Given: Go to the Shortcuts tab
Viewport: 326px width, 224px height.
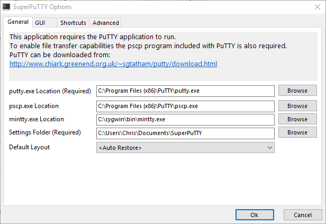Looking at the screenshot, I should click(73, 23).
